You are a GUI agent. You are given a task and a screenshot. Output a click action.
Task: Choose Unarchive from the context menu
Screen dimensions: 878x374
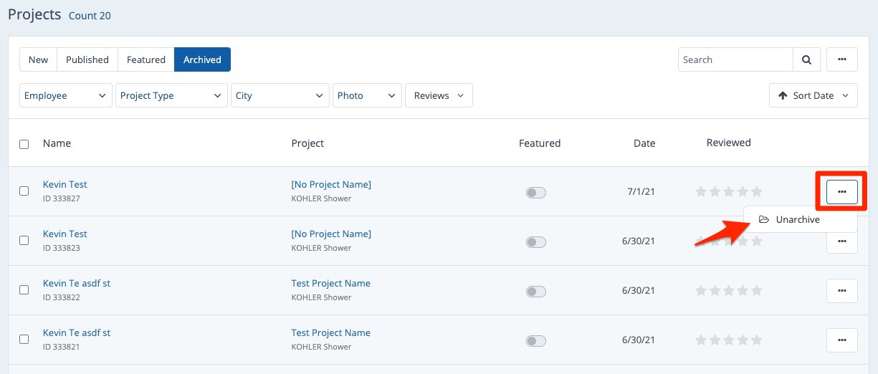point(797,220)
